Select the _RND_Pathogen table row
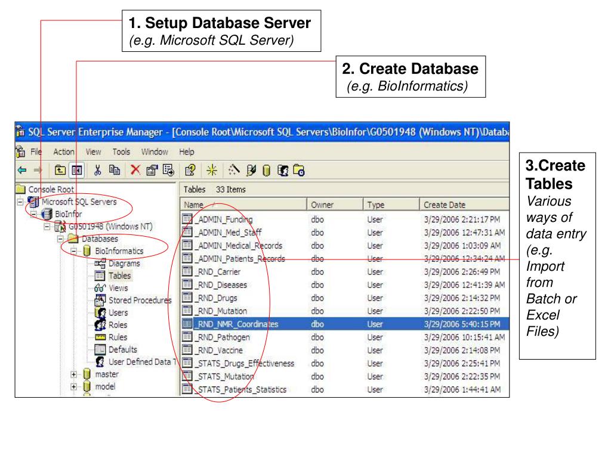This screenshot has height=458, width=611. [x=345, y=337]
